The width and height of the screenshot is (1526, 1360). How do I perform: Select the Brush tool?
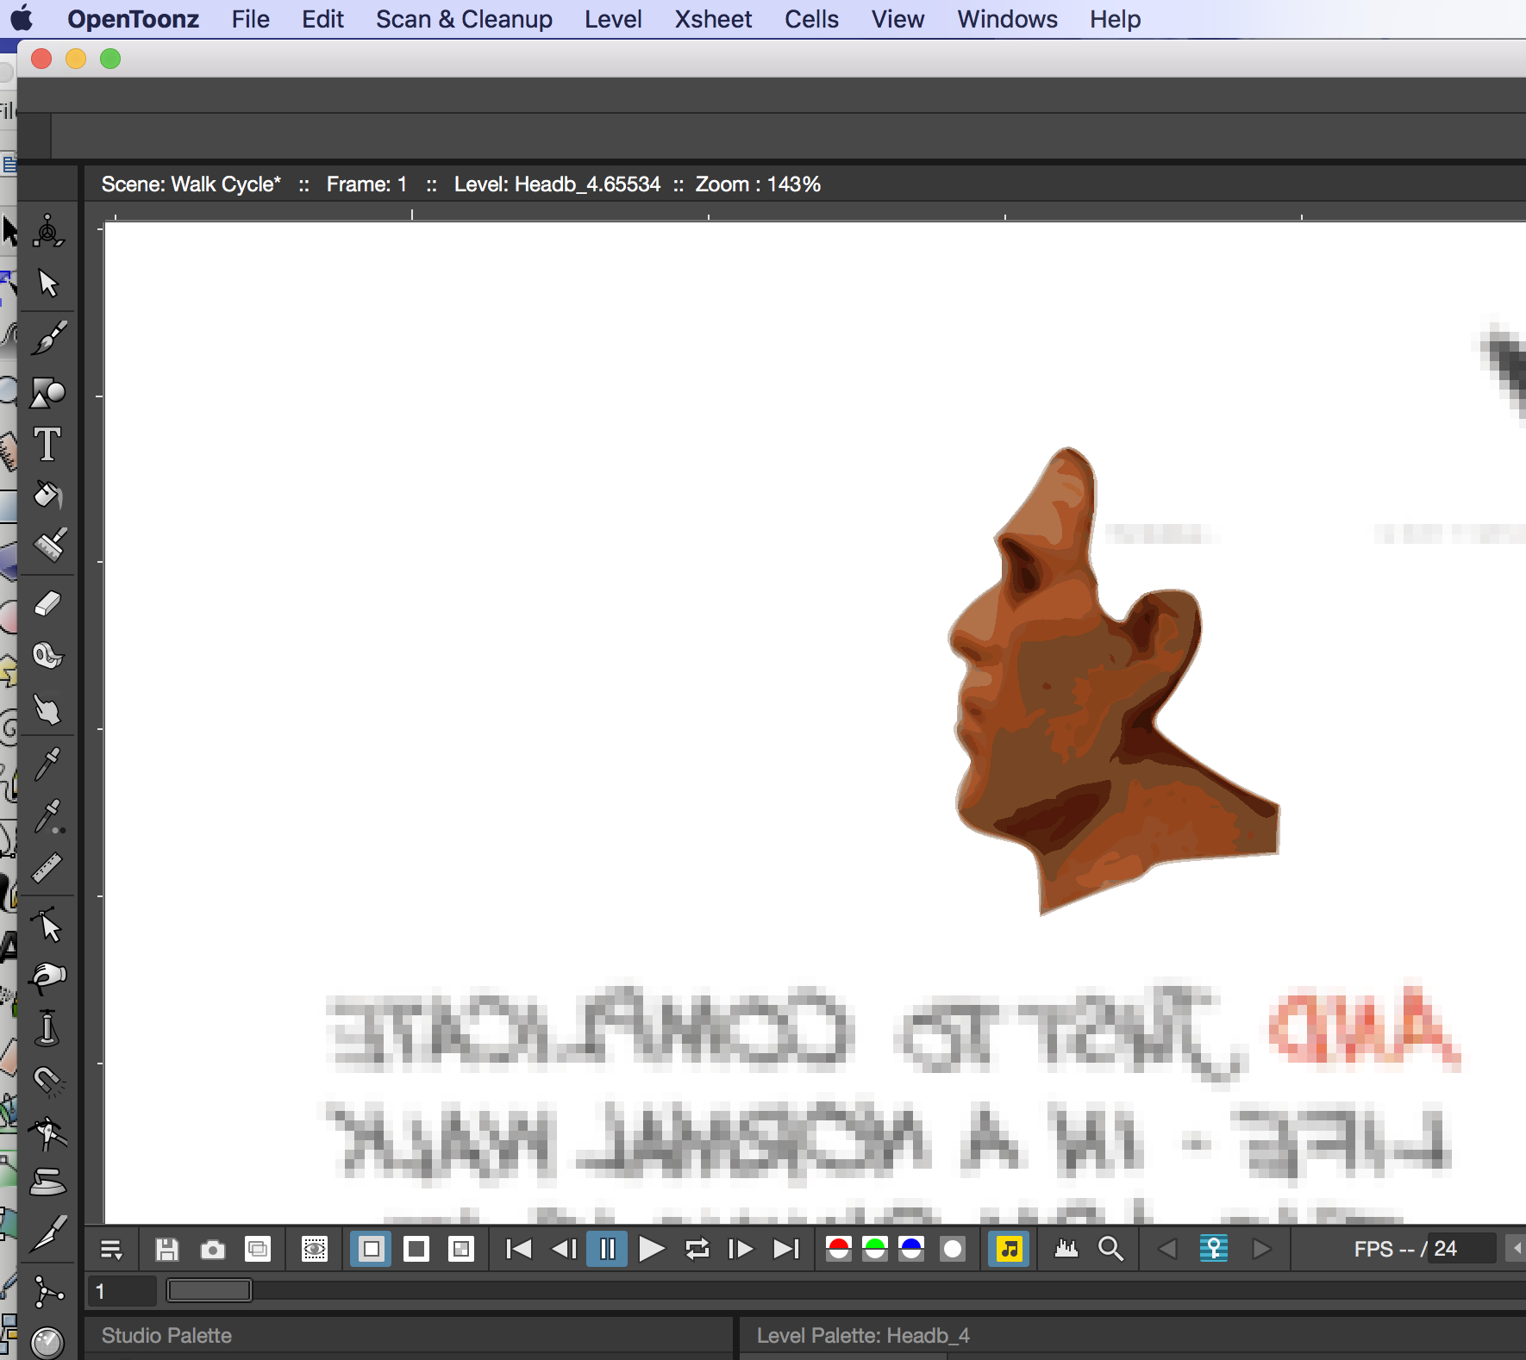click(49, 337)
